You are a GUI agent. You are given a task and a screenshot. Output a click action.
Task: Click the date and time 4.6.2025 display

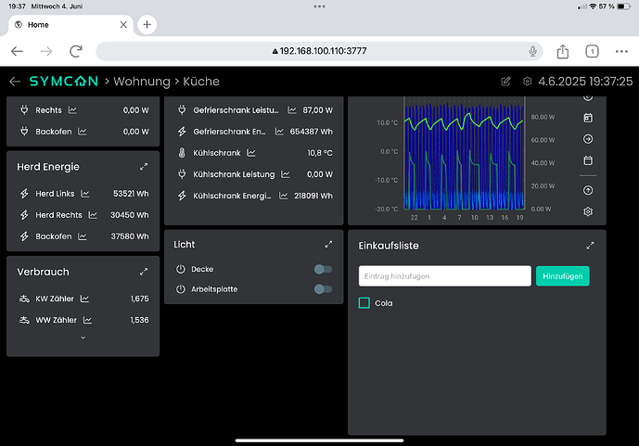tap(585, 82)
